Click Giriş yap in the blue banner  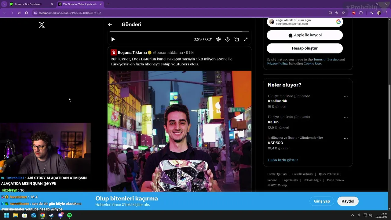click(322, 201)
